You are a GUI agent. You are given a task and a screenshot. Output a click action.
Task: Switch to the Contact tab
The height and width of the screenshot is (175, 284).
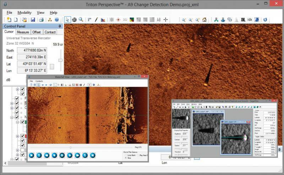point(50,32)
